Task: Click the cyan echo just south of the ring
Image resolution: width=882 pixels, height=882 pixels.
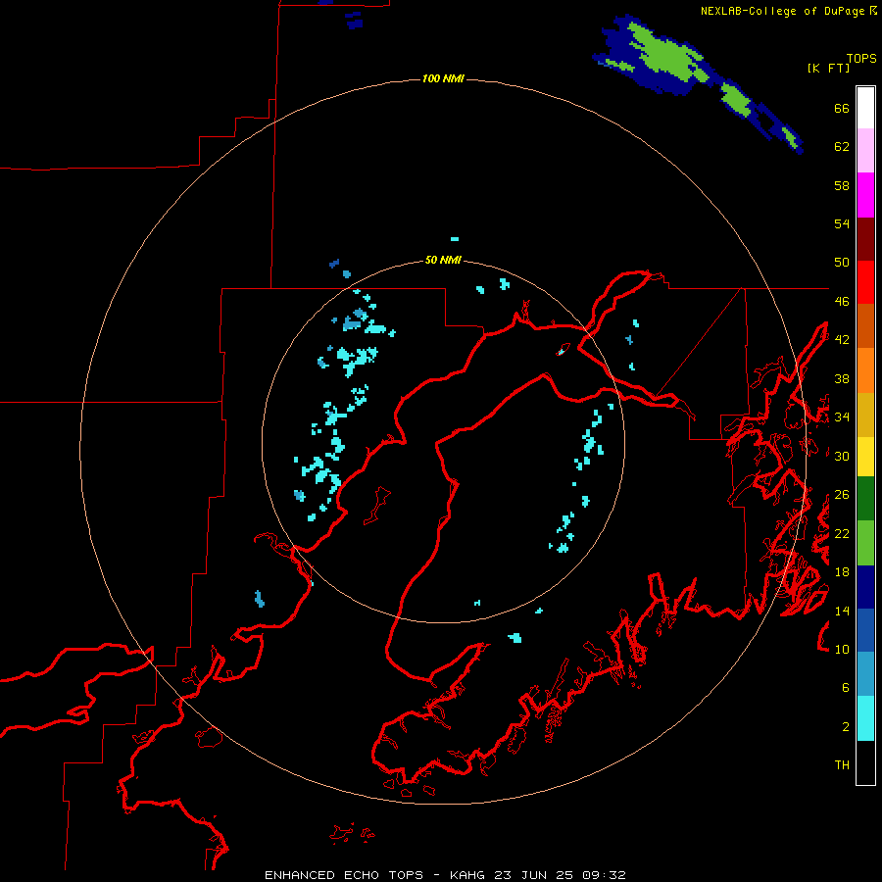Action: (514, 638)
